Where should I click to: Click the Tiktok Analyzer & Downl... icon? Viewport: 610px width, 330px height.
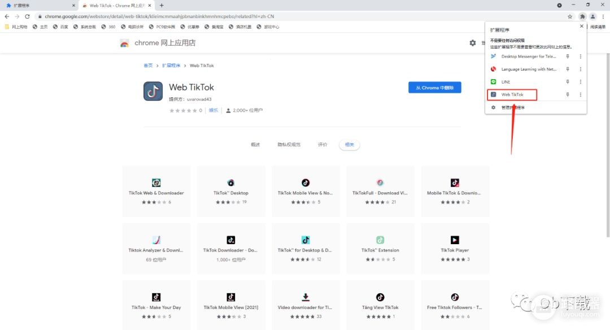(x=156, y=240)
